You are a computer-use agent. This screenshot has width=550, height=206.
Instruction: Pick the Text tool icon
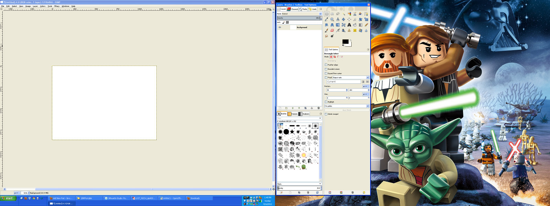pos(349,25)
